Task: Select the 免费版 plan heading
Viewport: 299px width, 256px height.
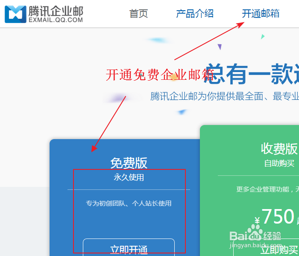Action: click(129, 163)
